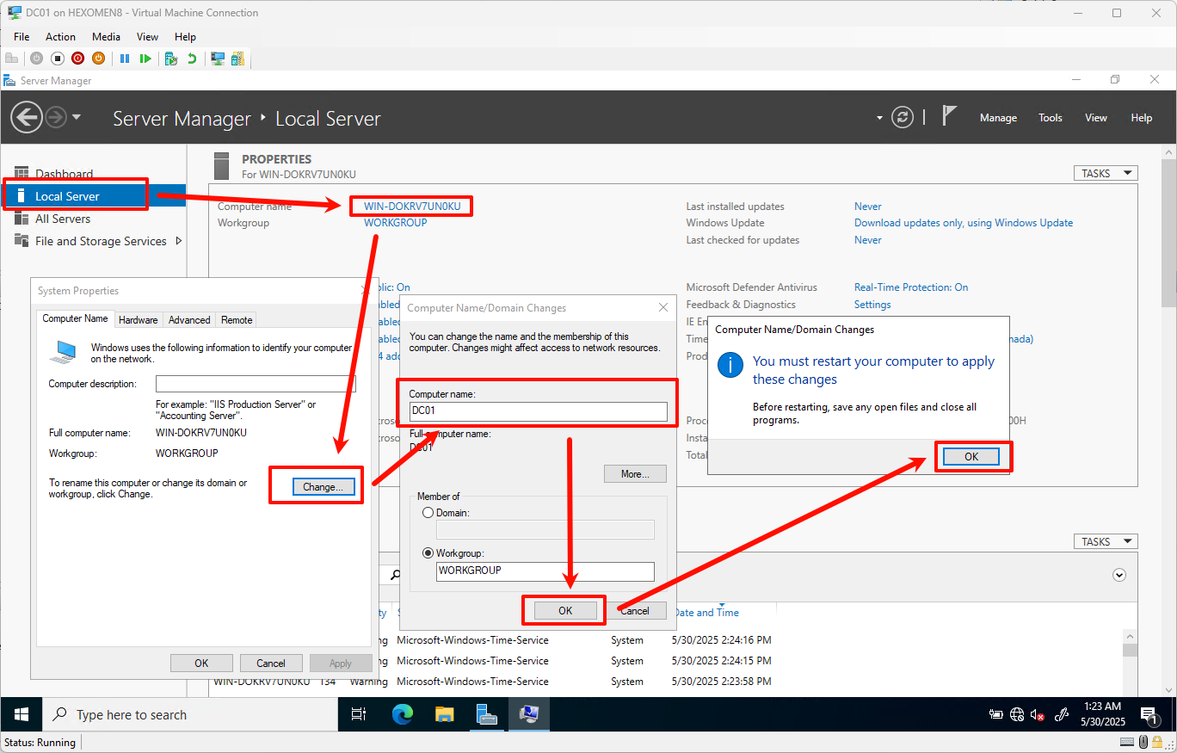This screenshot has height=753, width=1177.
Task: Click the Enhanced Session monitor icon
Action: point(218,59)
